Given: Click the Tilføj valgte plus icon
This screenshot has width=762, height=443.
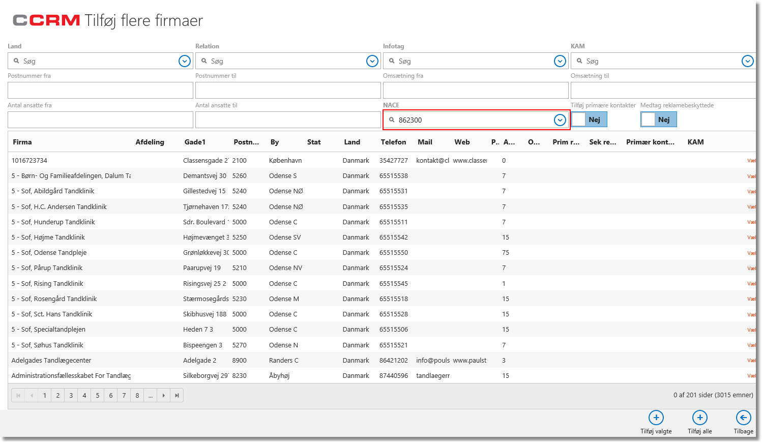Looking at the screenshot, I should point(656,418).
